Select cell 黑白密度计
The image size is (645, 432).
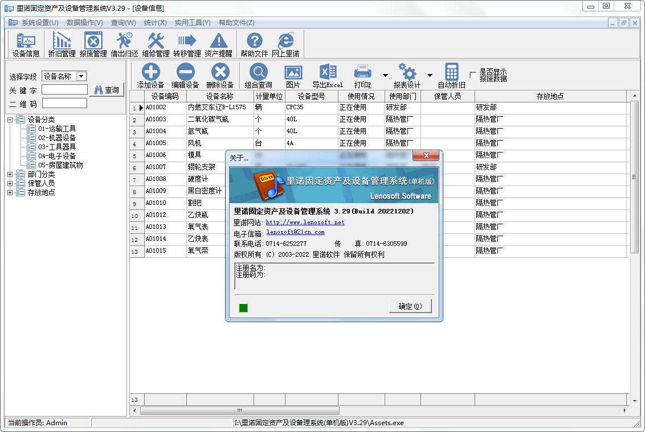(x=206, y=191)
